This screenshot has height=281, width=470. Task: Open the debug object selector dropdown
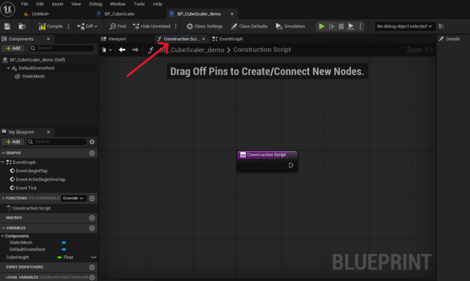[x=404, y=26]
